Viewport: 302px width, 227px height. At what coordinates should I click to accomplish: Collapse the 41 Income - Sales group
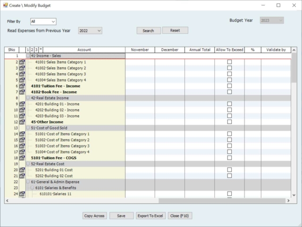pos(28,56)
